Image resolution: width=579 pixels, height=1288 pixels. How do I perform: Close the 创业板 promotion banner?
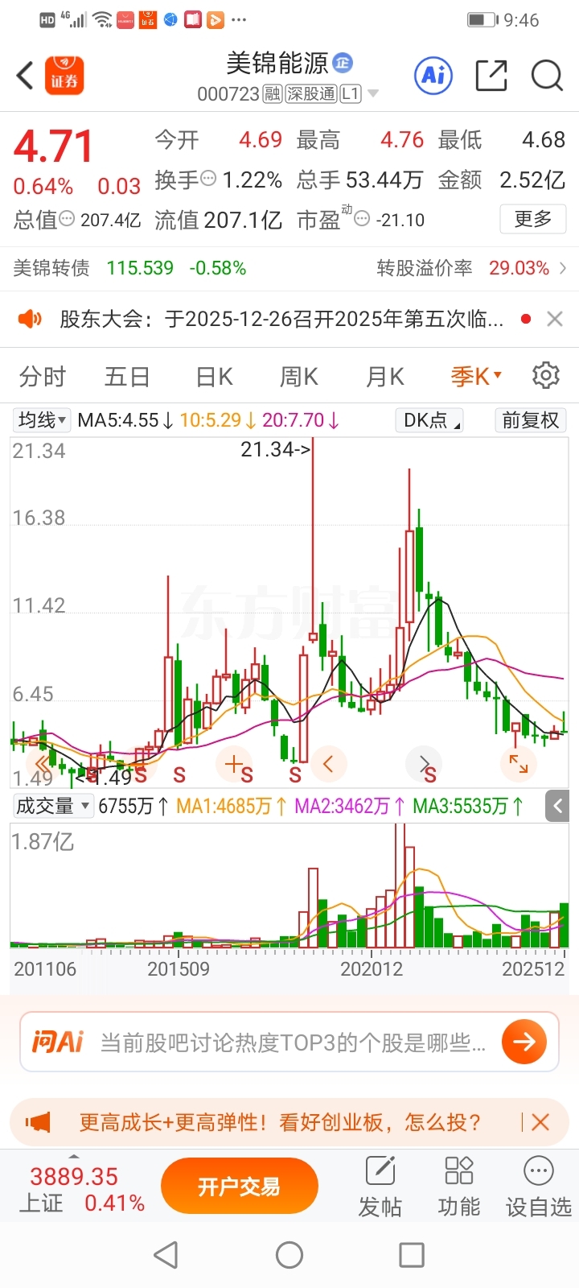pyautogui.click(x=540, y=1122)
